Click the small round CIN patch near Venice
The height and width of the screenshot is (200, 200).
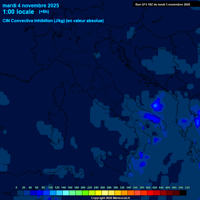click(x=97, y=55)
